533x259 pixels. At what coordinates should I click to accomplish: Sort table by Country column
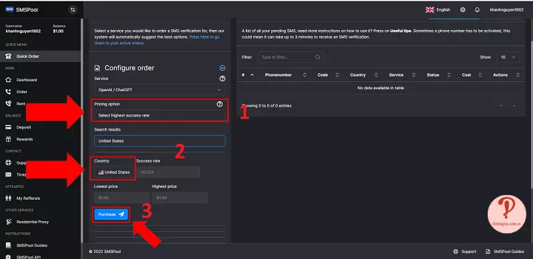364,75
